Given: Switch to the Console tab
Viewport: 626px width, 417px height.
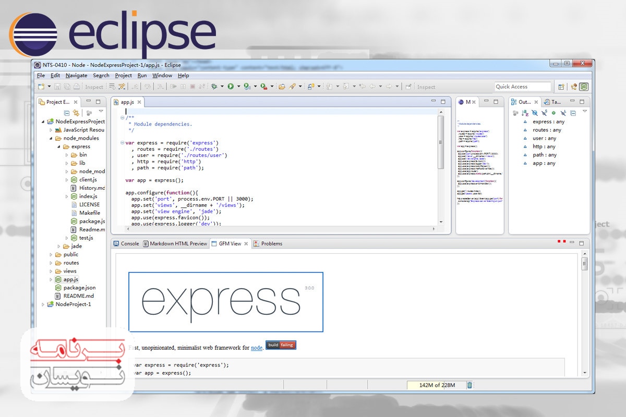Looking at the screenshot, I should coord(126,243).
